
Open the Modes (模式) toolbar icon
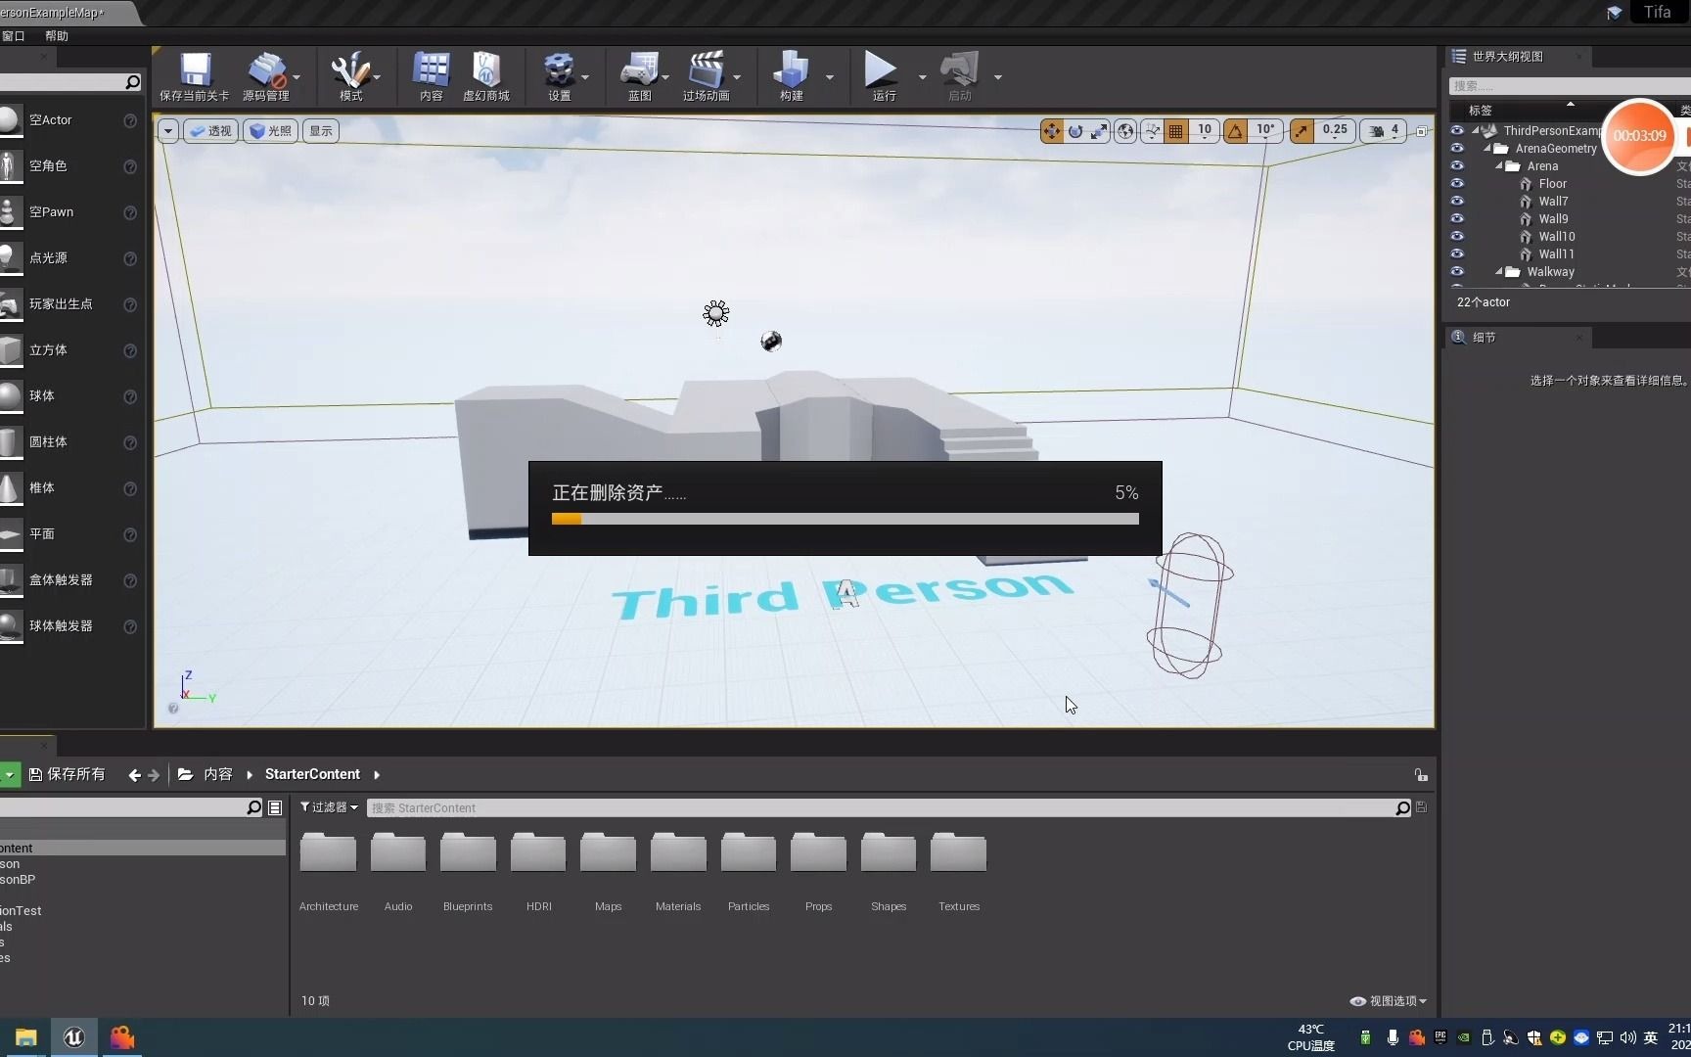(x=350, y=76)
